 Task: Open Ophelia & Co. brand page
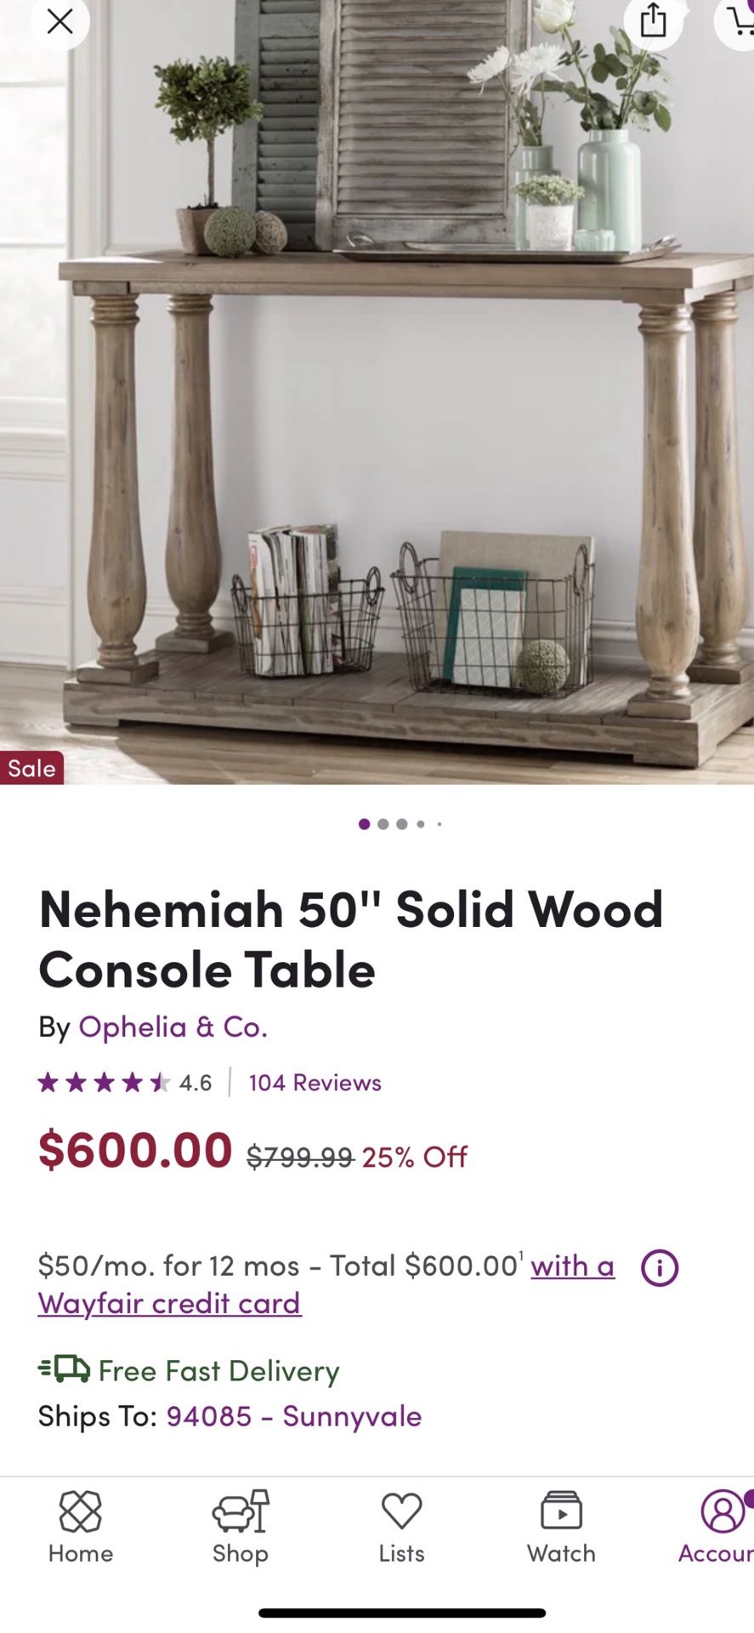(x=173, y=1027)
